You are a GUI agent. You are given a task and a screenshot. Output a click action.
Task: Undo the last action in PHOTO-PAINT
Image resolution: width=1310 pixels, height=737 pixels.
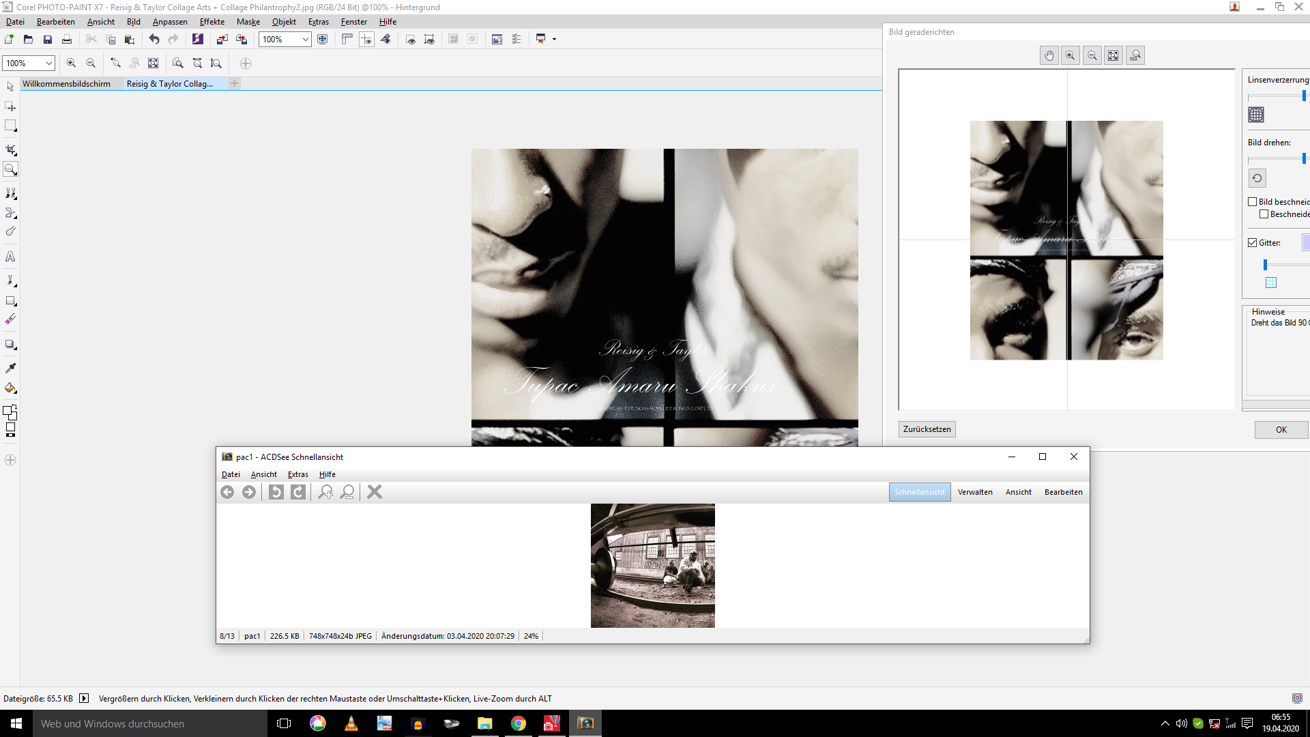point(154,40)
